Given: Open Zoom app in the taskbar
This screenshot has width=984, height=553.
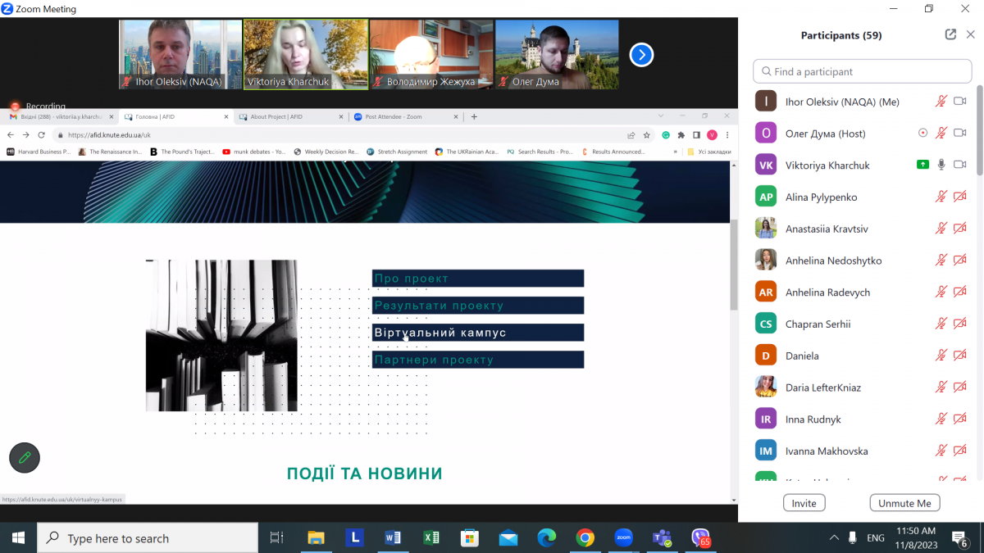Looking at the screenshot, I should point(623,538).
